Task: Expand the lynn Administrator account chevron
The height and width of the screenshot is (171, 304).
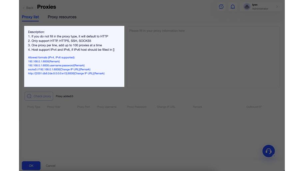Action: pos(277,7)
